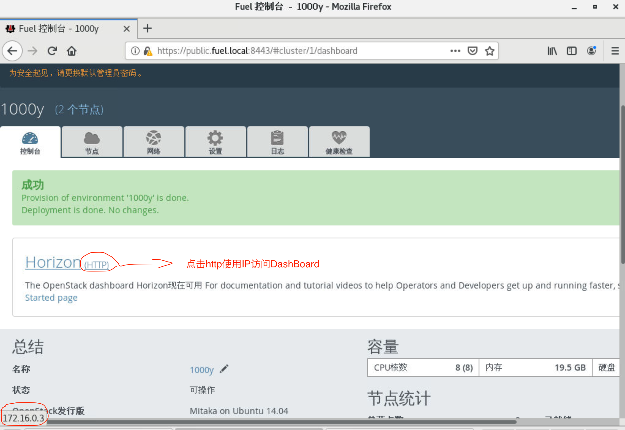
Task: Click the insecure connection padlock warning icon
Action: 148,51
